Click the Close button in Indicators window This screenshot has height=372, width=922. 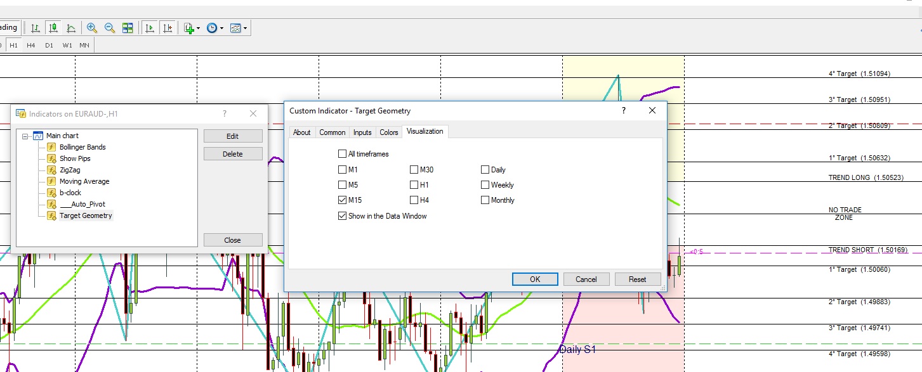(x=233, y=240)
